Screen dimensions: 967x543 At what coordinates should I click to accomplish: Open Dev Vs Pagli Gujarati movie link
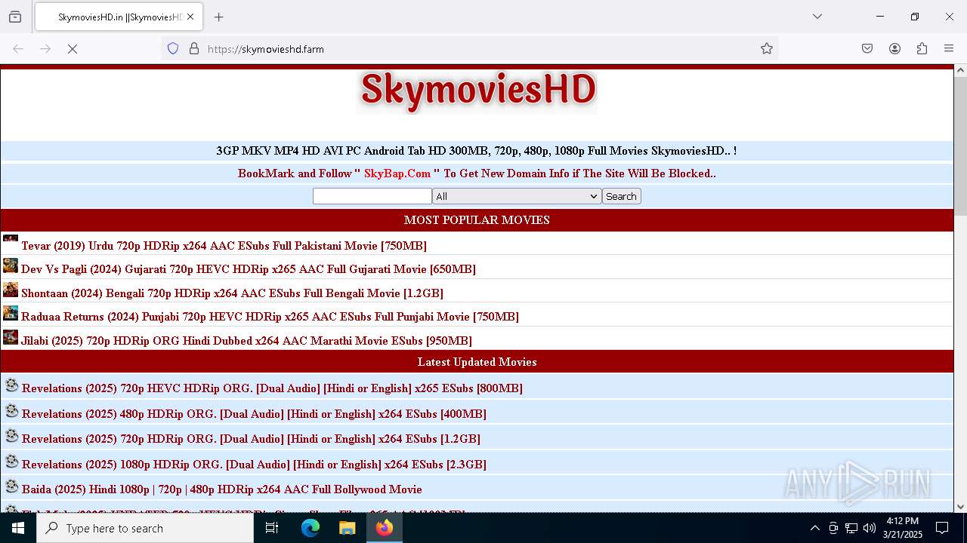(x=249, y=269)
